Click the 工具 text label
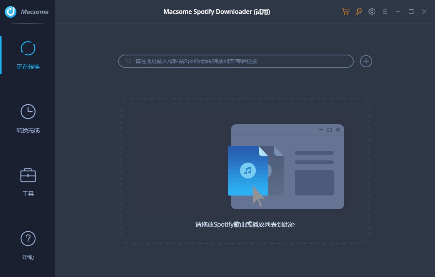Screen dimensions: 435x277 pyautogui.click(x=27, y=194)
